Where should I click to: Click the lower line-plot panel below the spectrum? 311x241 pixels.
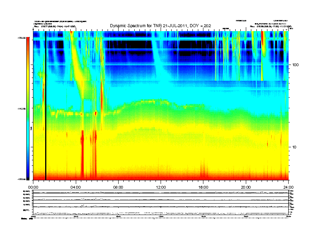click(161, 202)
